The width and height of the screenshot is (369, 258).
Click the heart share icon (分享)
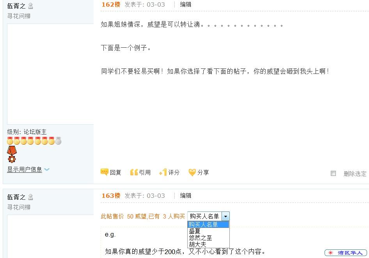[x=192, y=172]
